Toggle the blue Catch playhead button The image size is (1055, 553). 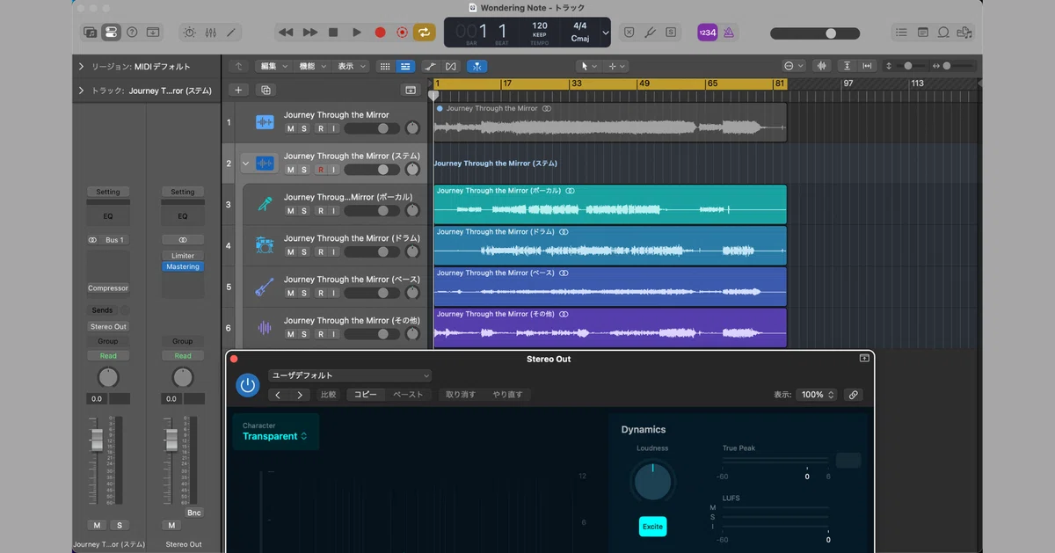477,66
